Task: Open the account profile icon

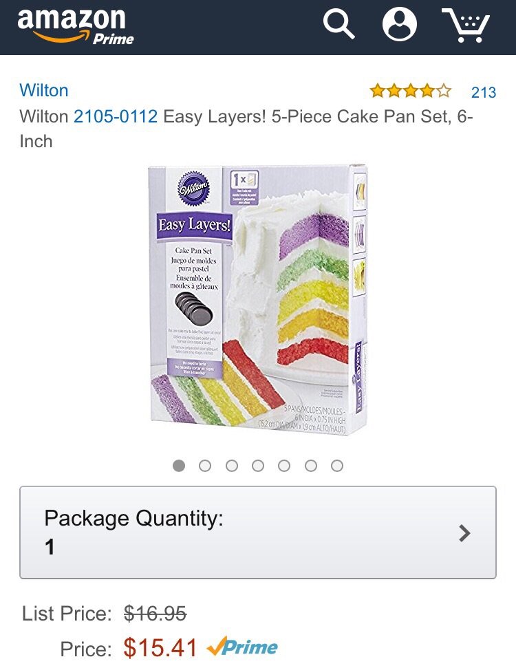Action: (399, 24)
